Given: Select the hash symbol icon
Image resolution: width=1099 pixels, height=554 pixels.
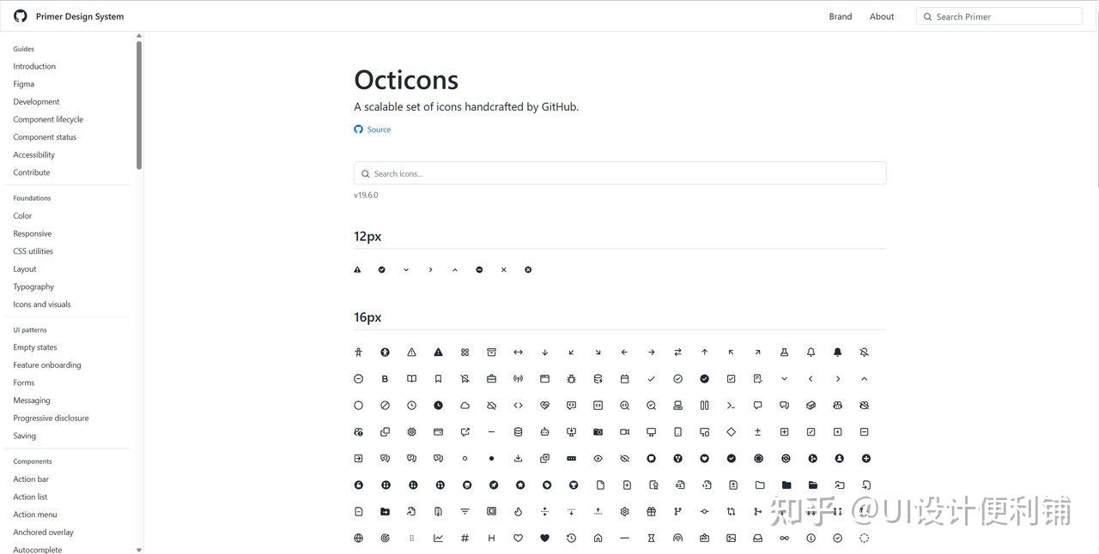Looking at the screenshot, I should (x=464, y=539).
